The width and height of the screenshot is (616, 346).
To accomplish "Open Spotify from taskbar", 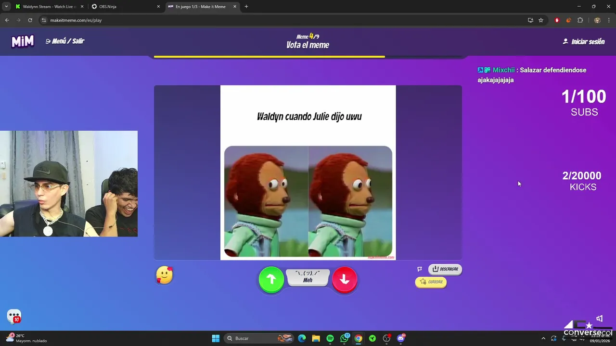I will click(x=330, y=338).
